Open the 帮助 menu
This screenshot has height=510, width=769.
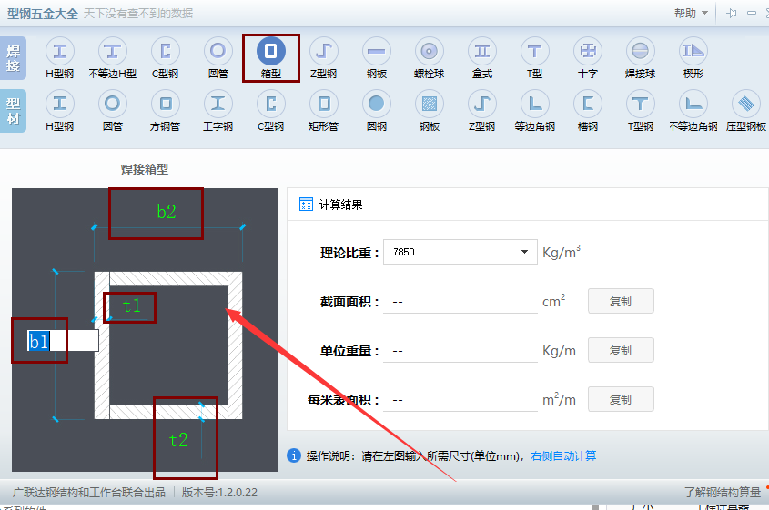pyautogui.click(x=691, y=14)
